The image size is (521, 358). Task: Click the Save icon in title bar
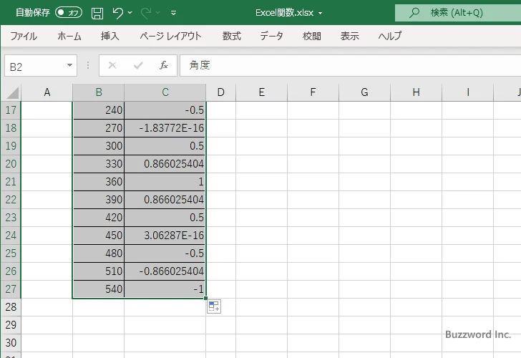point(97,13)
